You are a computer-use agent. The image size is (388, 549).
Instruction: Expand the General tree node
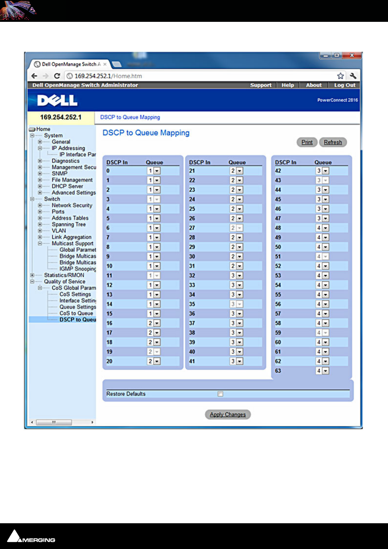pyautogui.click(x=40, y=142)
